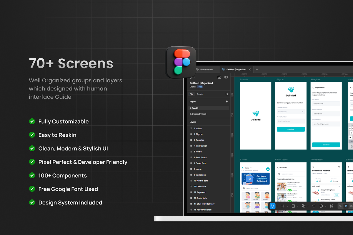Select the Frame tool in bottom toolbar
The height and width of the screenshot is (235, 353).
283,206
